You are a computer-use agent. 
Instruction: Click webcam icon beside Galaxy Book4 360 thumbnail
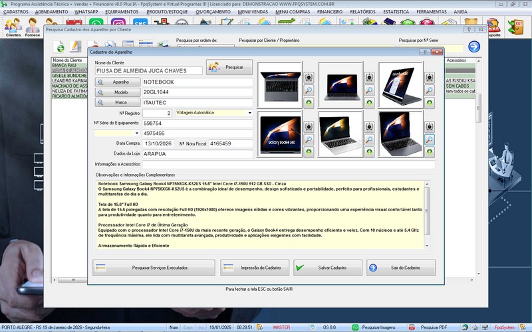309,127
